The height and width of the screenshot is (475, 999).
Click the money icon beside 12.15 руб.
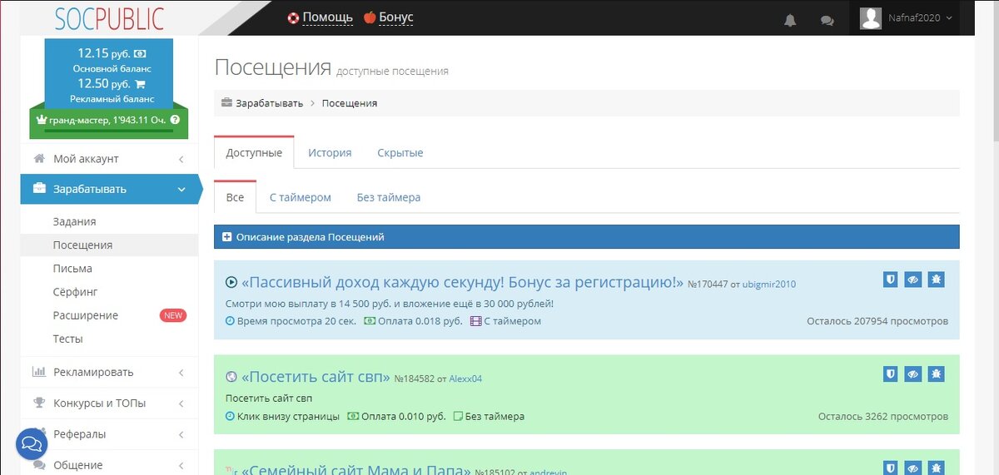click(x=140, y=53)
